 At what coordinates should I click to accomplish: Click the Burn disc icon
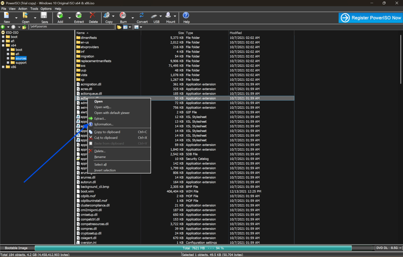click(x=123, y=15)
